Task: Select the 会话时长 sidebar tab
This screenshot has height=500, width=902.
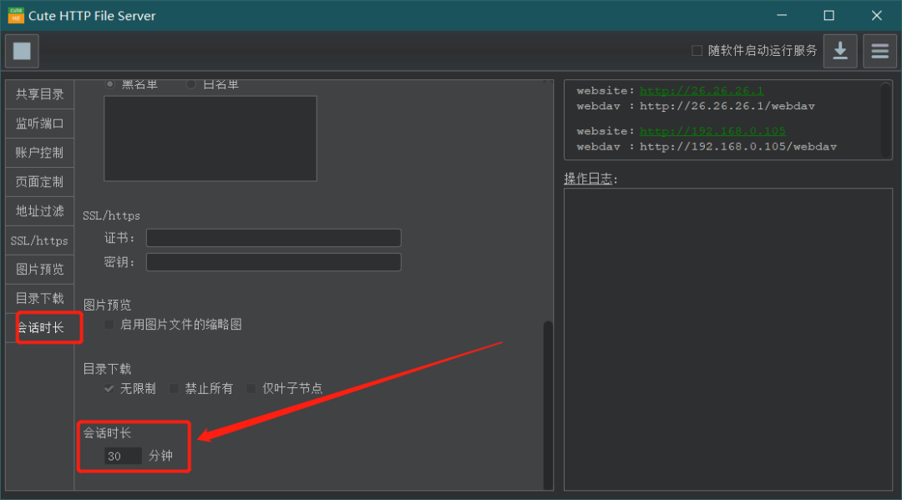Action: click(x=40, y=327)
